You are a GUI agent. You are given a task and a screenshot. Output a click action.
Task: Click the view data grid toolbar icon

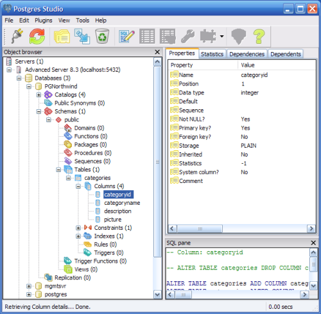147,37
